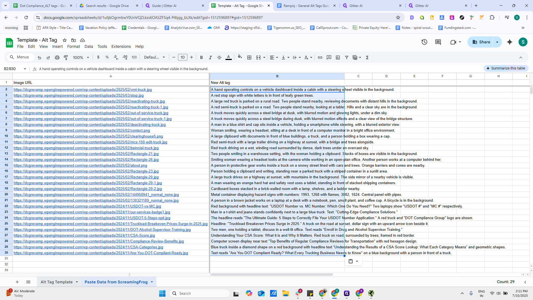This screenshot has width=533, height=300.
Task: Format selection as currency
Action: (x=98, y=57)
